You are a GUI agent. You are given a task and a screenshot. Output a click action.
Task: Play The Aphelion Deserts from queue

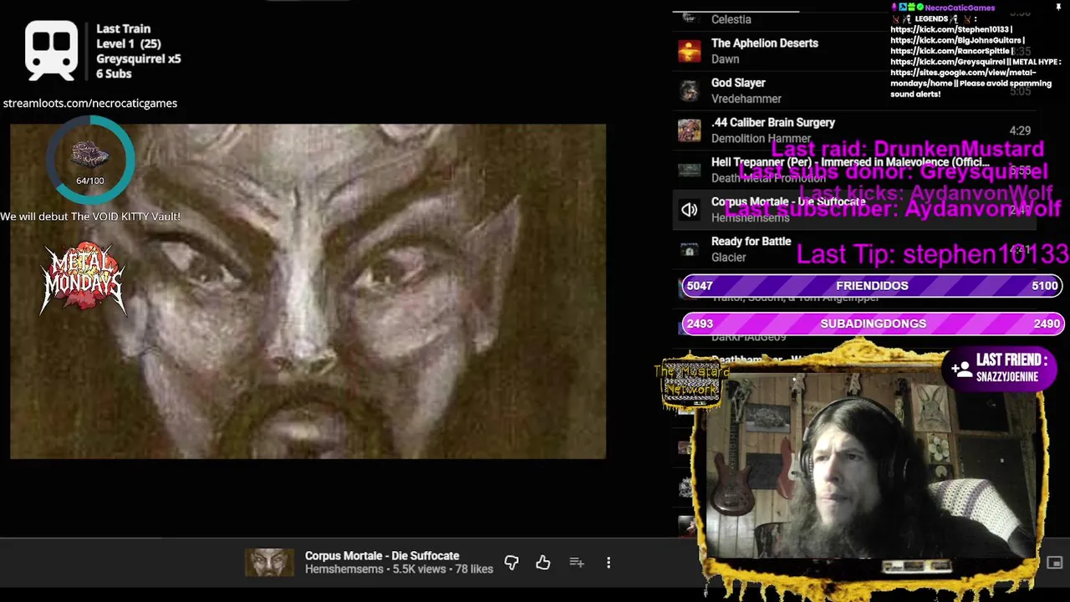pyautogui.click(x=765, y=43)
